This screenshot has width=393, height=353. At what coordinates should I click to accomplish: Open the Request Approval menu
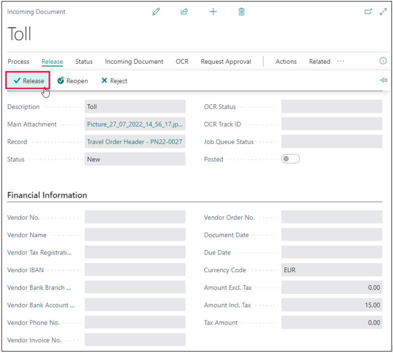click(226, 62)
